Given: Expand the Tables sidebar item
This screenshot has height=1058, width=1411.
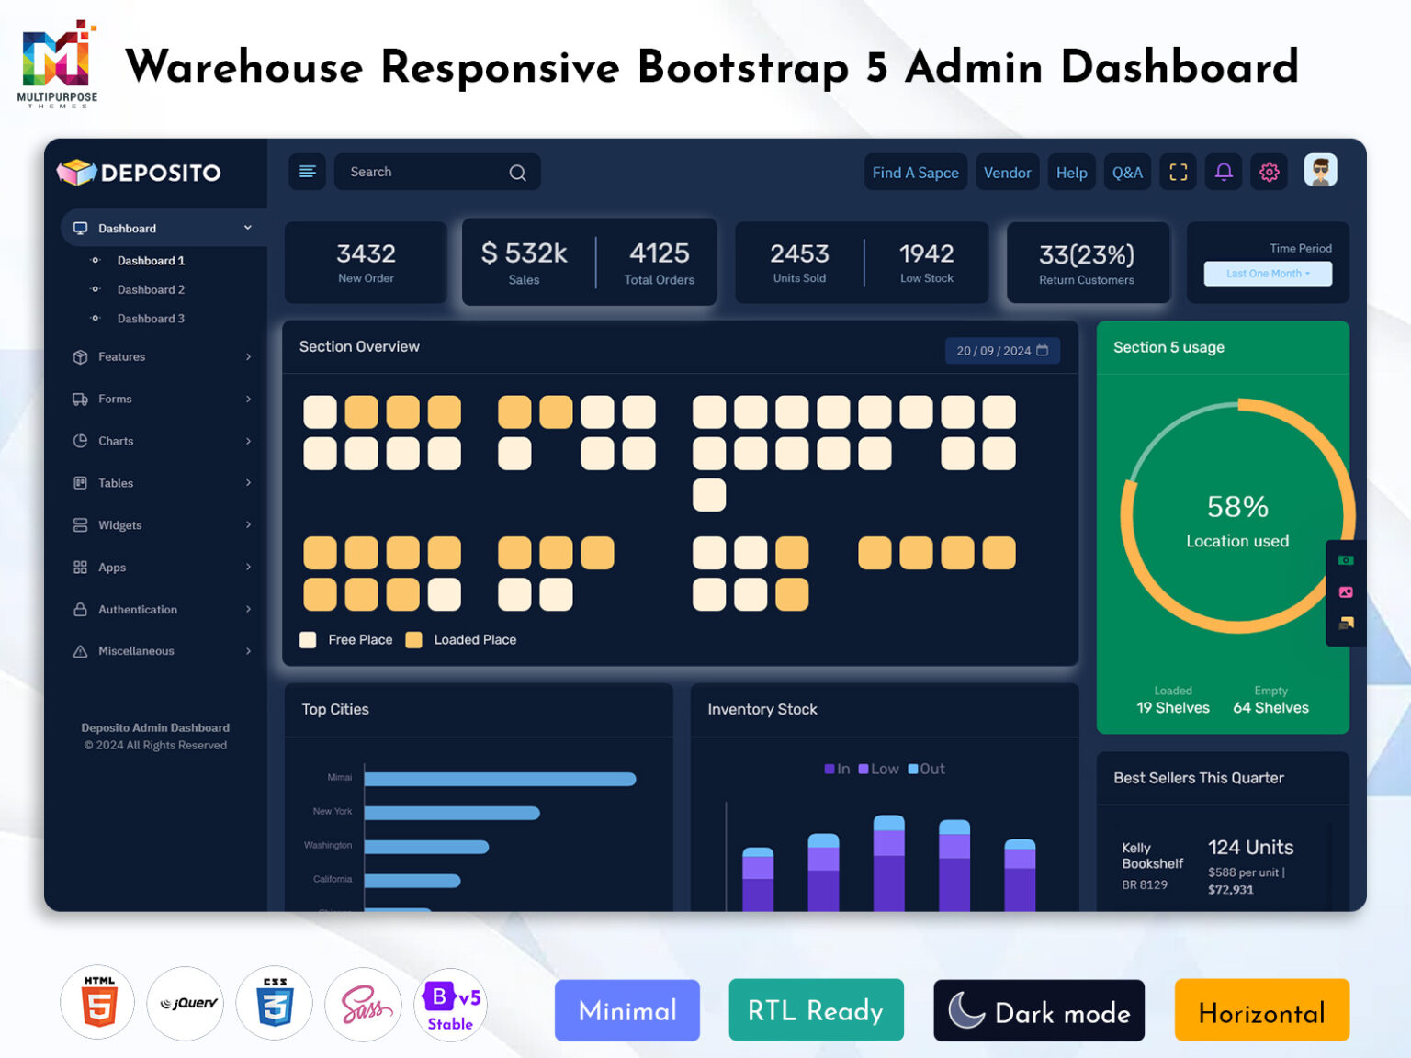Looking at the screenshot, I should coord(80,482).
